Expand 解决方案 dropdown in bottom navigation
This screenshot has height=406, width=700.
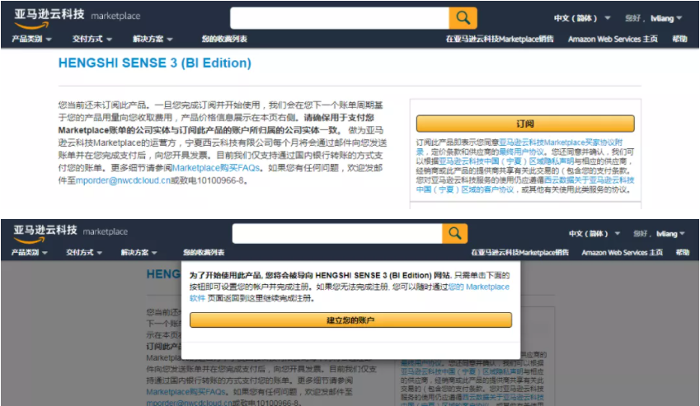click(139, 253)
